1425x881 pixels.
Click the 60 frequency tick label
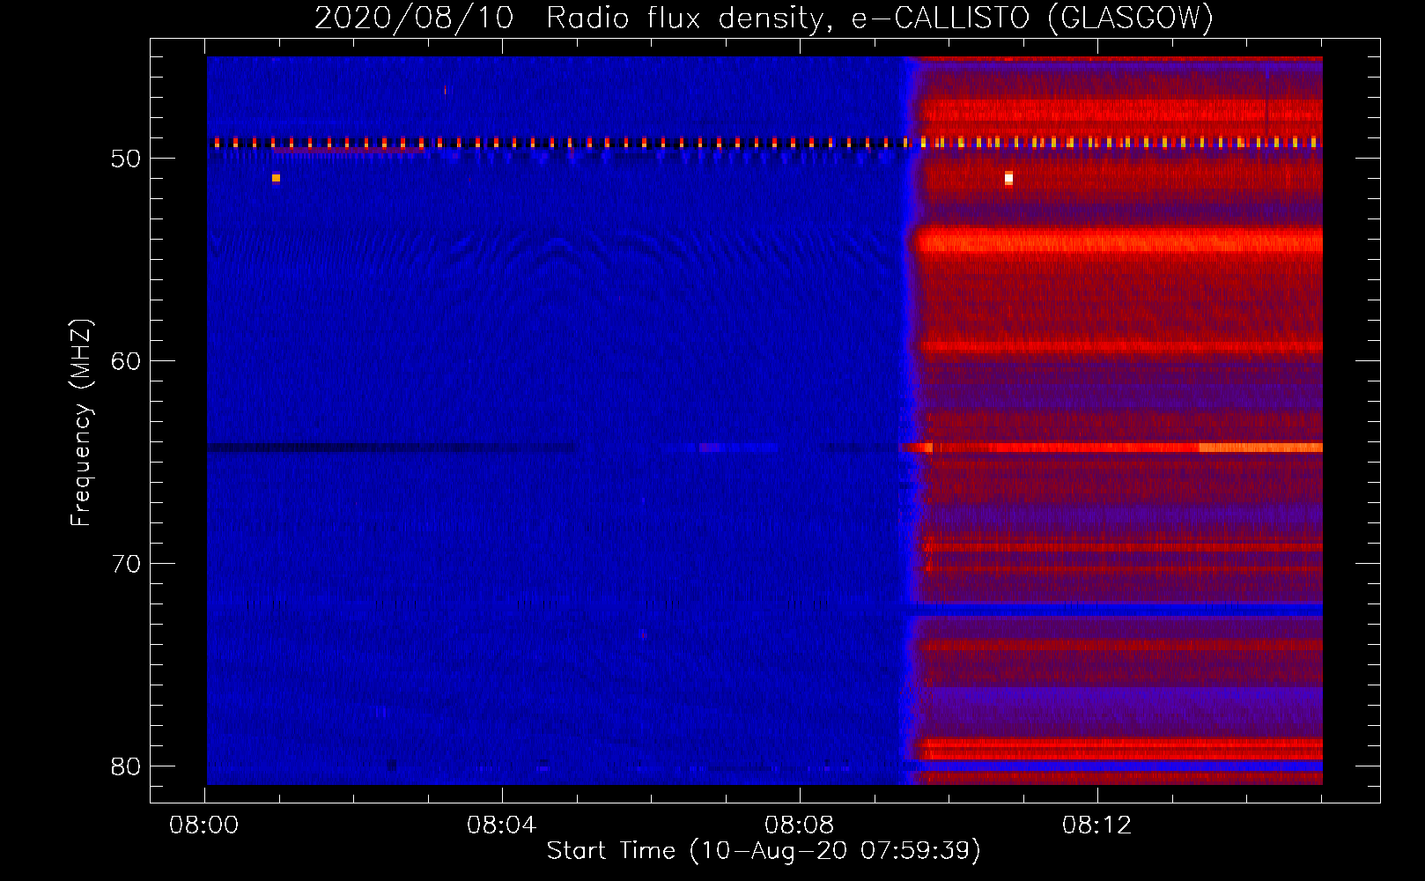[126, 361]
